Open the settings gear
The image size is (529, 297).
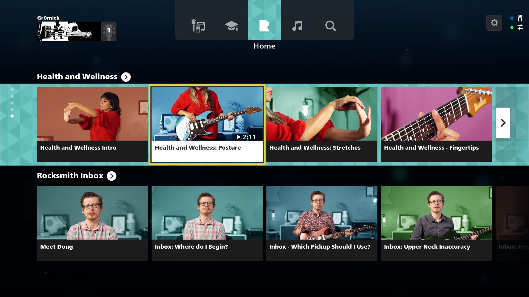click(494, 23)
